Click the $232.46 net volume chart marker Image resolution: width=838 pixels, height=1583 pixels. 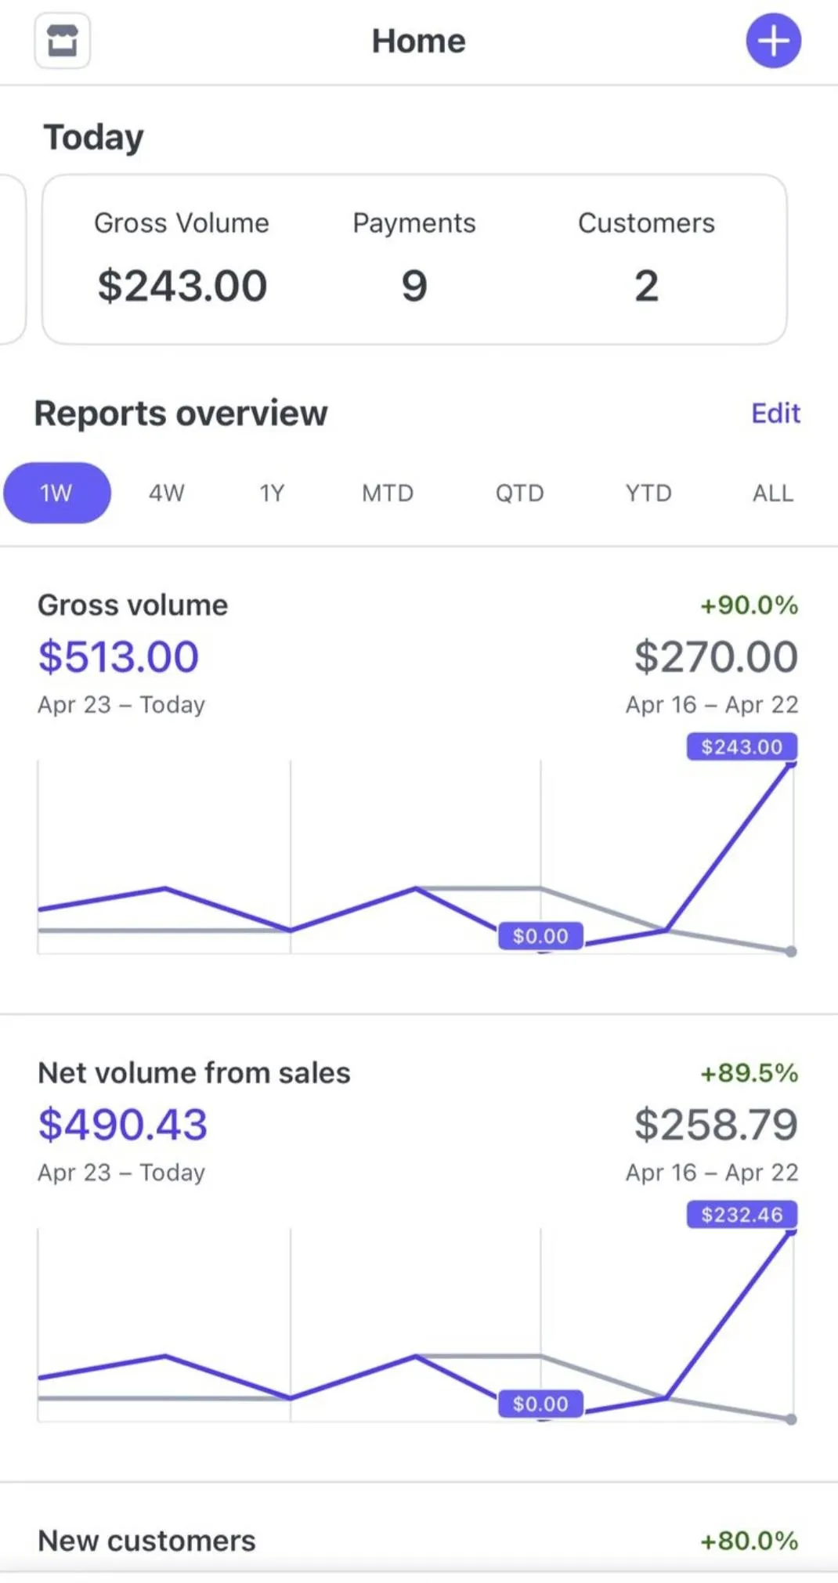click(x=742, y=1214)
